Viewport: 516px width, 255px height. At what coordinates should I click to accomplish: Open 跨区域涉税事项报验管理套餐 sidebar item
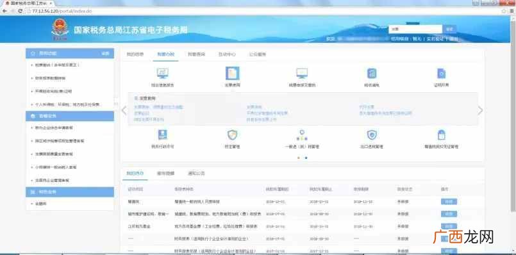[x=60, y=141]
